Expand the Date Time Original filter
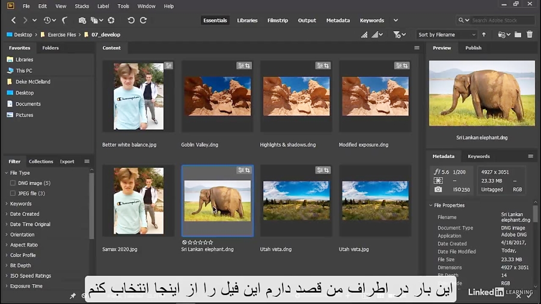Screen dimensions: 541x304 pos(7,224)
